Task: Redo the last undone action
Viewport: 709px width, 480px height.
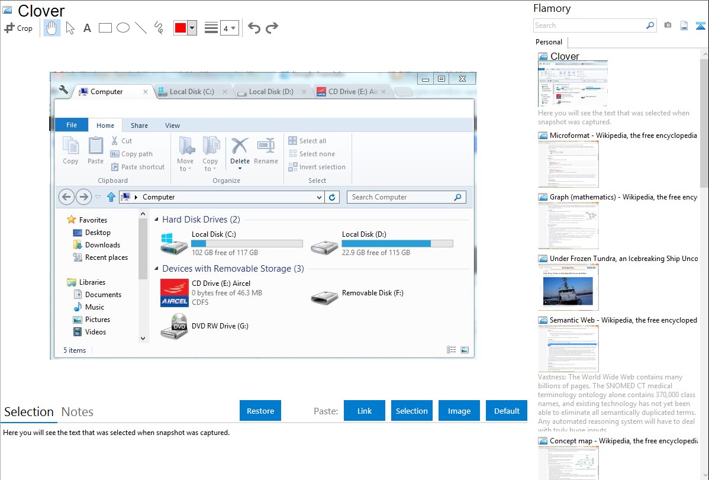Action: pos(272,28)
